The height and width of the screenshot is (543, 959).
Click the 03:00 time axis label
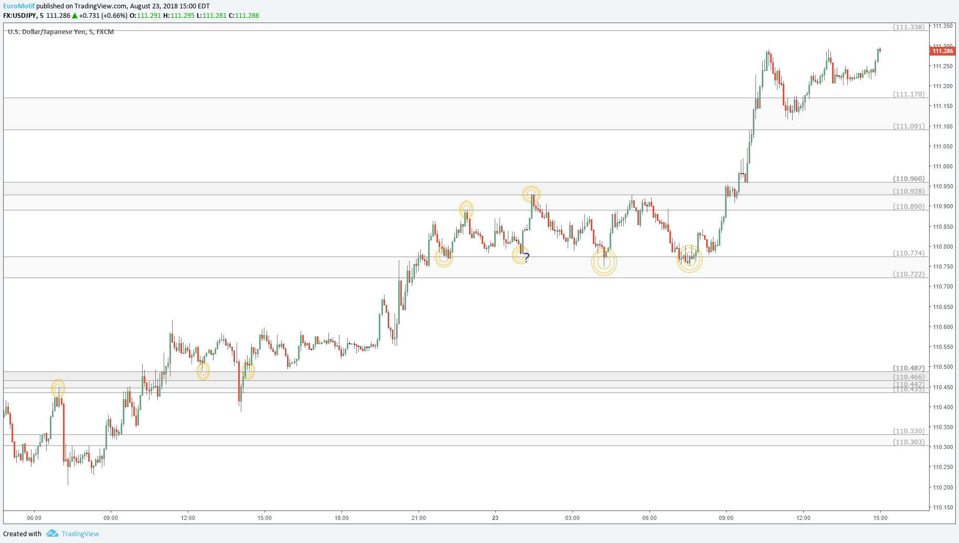click(x=572, y=518)
